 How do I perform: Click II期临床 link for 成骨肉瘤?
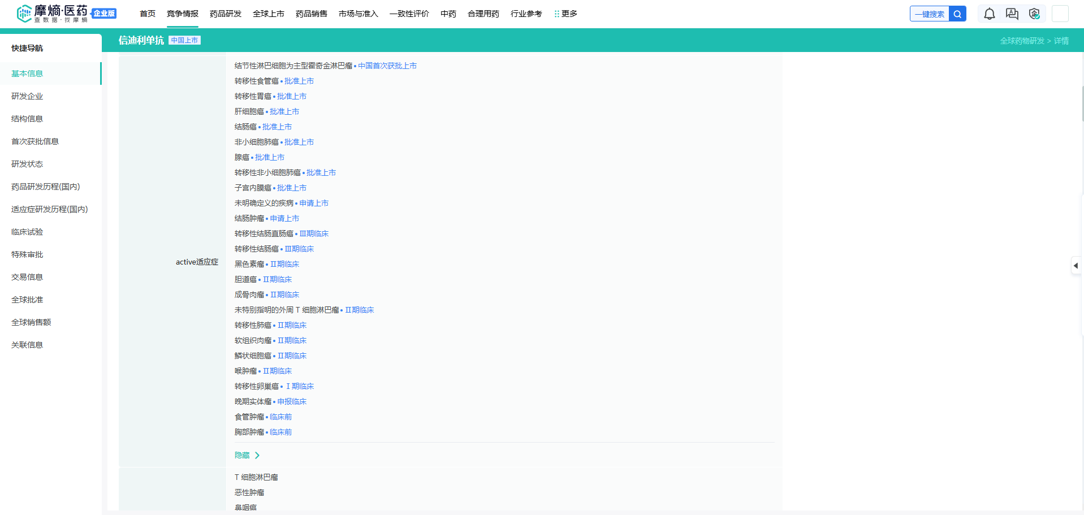point(284,295)
